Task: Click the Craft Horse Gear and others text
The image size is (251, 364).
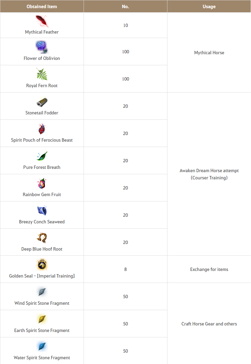Action: tap(209, 324)
